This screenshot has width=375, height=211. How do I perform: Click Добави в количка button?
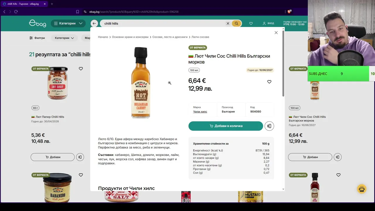tap(226, 126)
